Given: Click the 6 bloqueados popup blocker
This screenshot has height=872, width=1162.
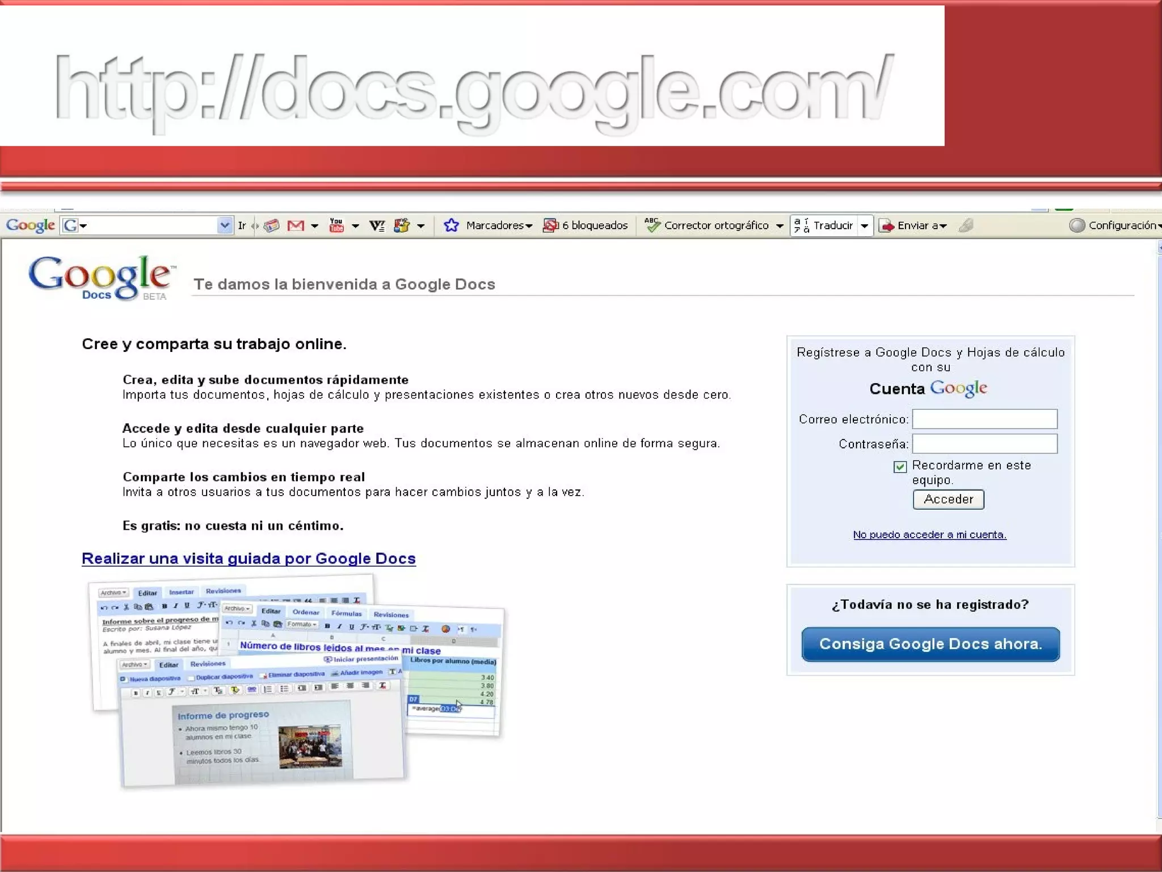Looking at the screenshot, I should pos(586,226).
